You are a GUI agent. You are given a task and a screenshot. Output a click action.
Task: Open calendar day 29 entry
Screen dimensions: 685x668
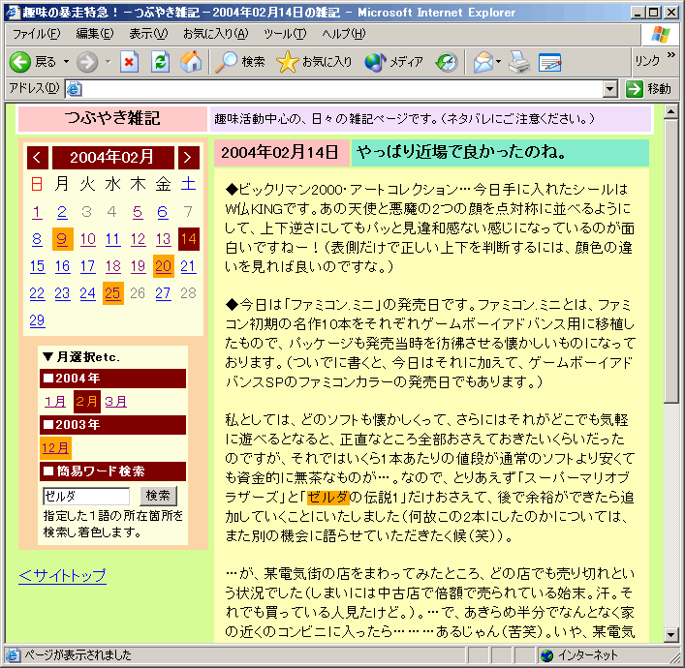37,320
